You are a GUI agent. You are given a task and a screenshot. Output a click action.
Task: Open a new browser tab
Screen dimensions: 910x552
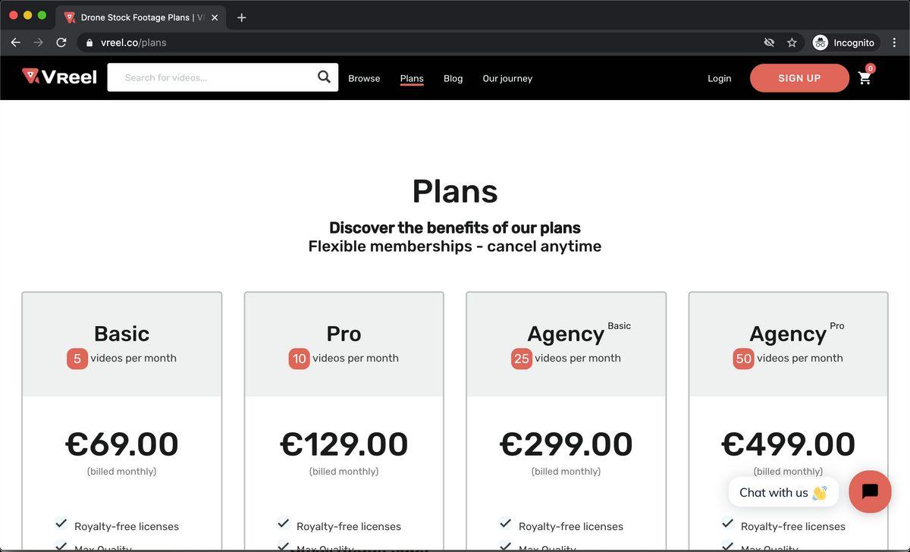coord(242,17)
